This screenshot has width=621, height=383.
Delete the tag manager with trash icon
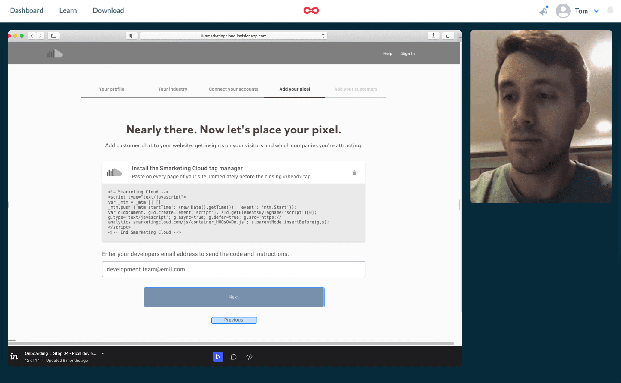point(354,173)
